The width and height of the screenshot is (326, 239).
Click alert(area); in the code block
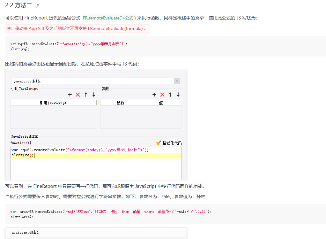(x=22, y=217)
